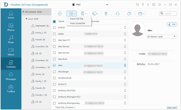The image size is (181, 110).
Task: Check the Anthony Montgomery contact checkbox
Action: 54,103
